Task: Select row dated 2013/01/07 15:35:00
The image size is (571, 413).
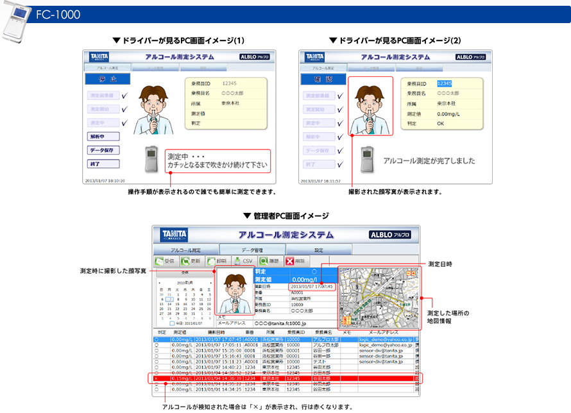Action: pos(285,350)
